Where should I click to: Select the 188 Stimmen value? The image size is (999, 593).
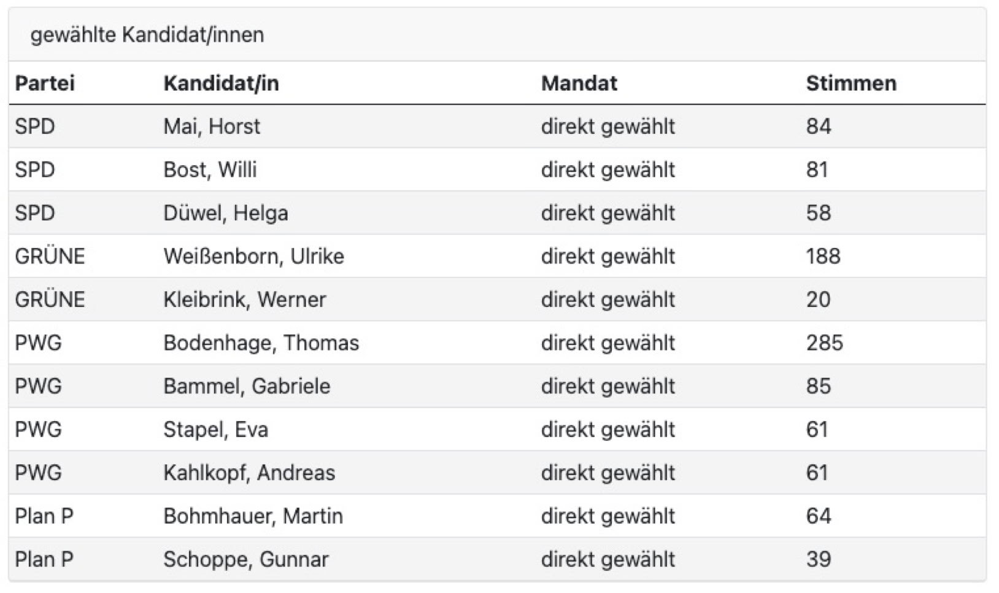point(823,257)
